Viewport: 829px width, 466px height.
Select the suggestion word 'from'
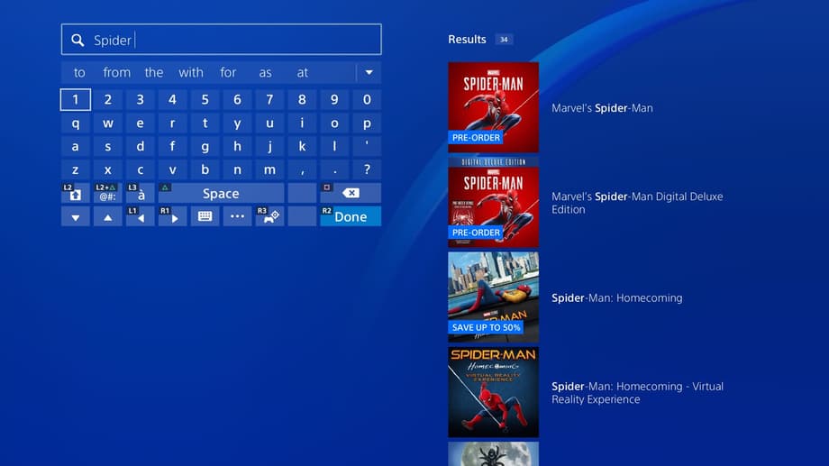tap(117, 72)
